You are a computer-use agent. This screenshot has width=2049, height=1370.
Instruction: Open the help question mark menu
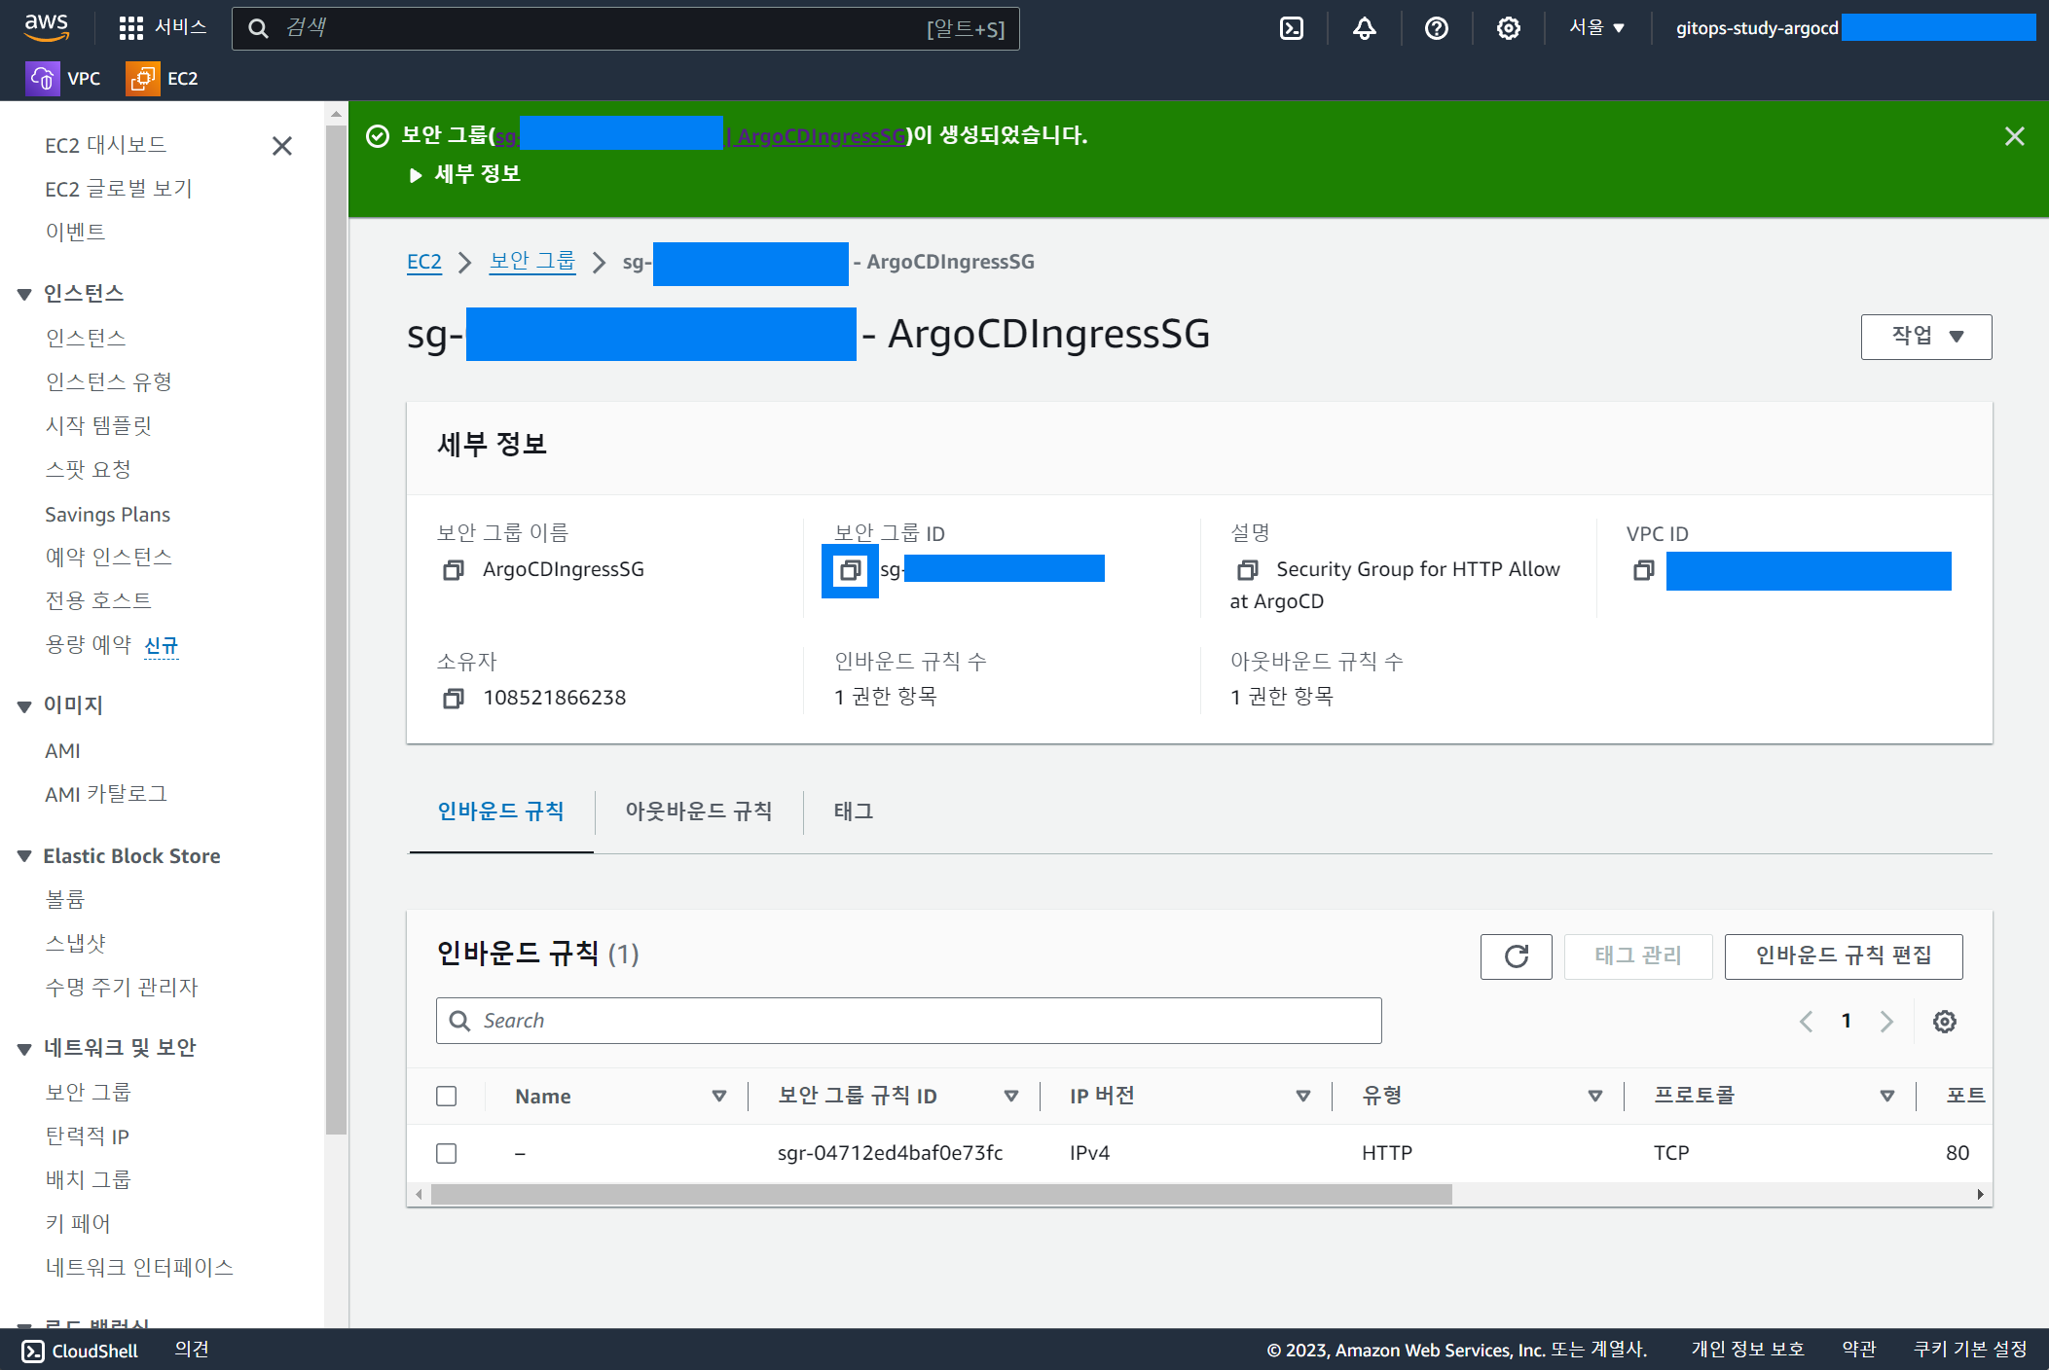pos(1436,28)
